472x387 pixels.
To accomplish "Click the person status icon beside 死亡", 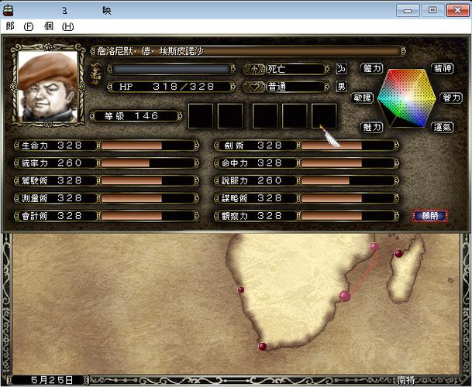I will tap(255, 70).
